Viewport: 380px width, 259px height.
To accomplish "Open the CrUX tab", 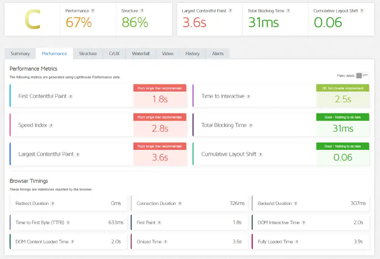I will pyautogui.click(x=114, y=54).
